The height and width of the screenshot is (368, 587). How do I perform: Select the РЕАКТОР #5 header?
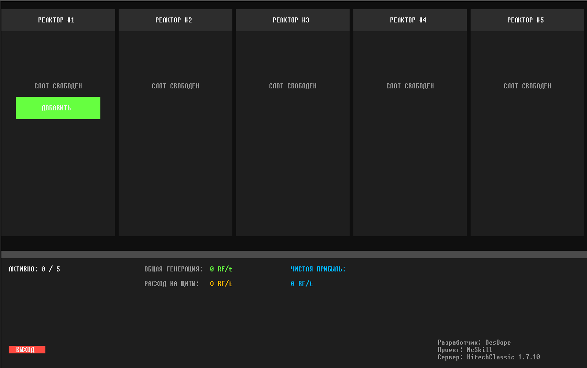coord(527,20)
